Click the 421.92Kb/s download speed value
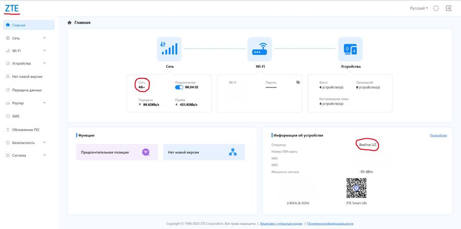The width and height of the screenshot is (461, 229). point(189,105)
